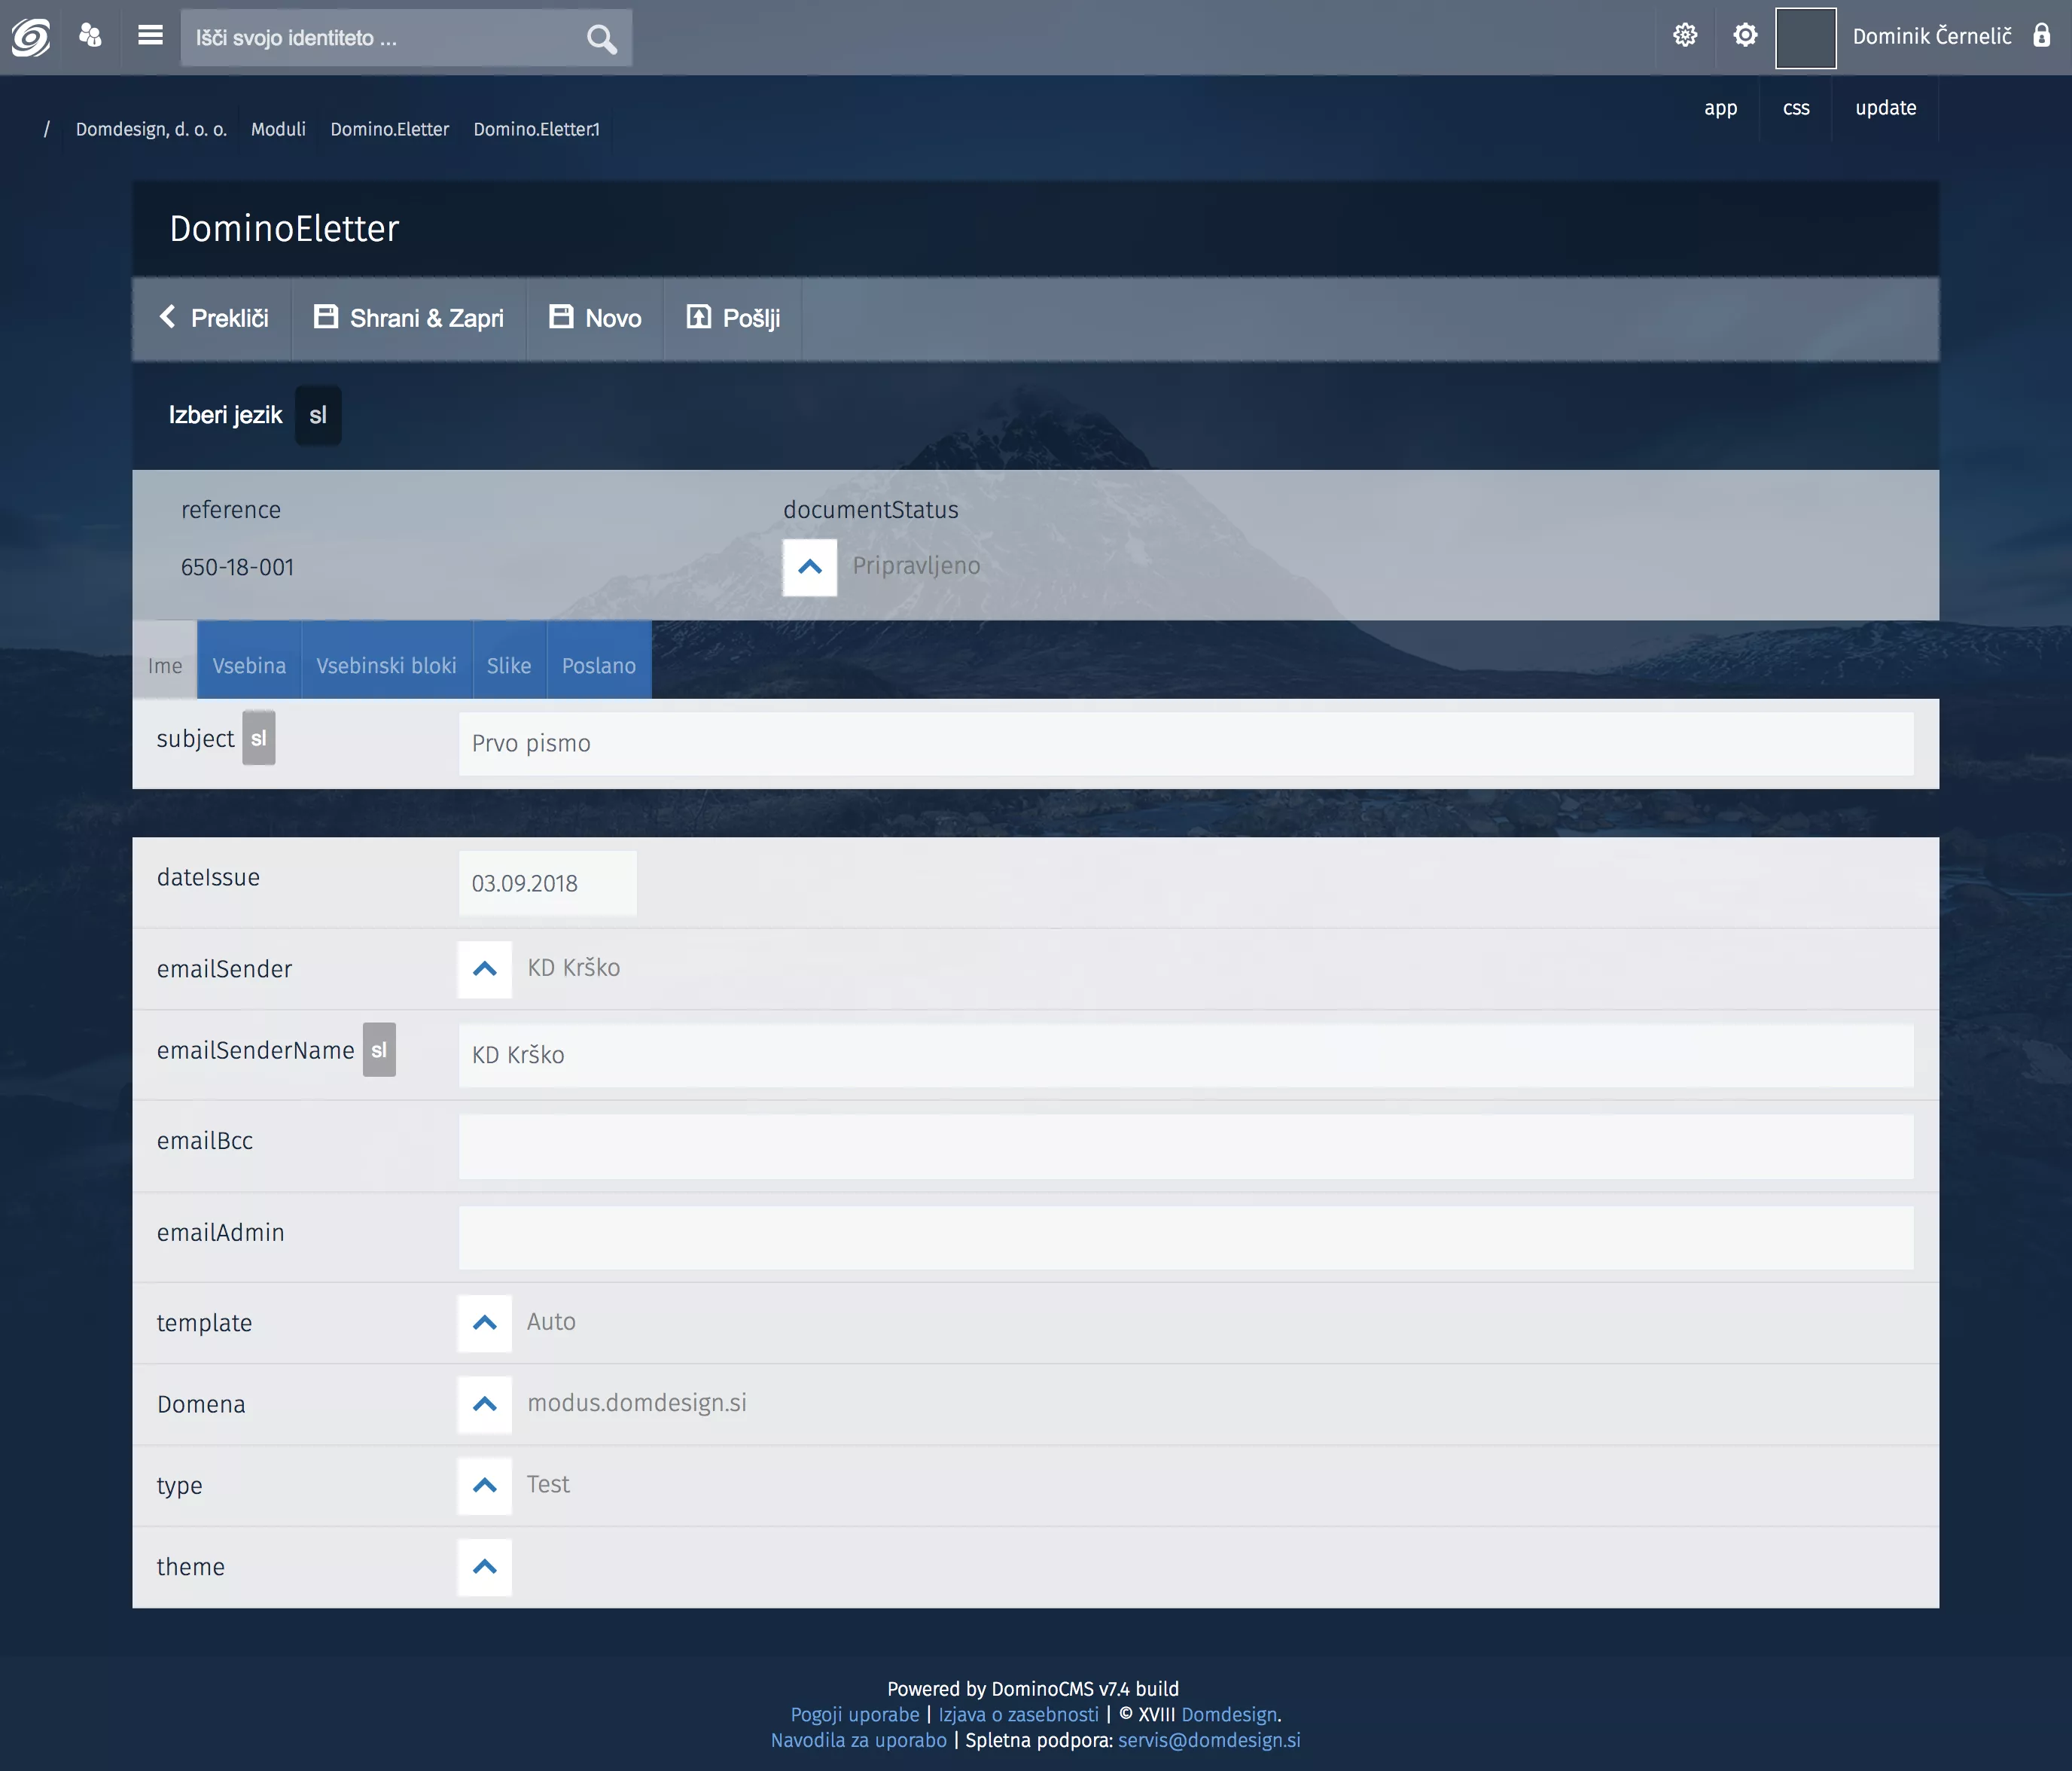Toggle sl language badge next to subject
Viewport: 2072px width, 1771px height.
click(258, 739)
